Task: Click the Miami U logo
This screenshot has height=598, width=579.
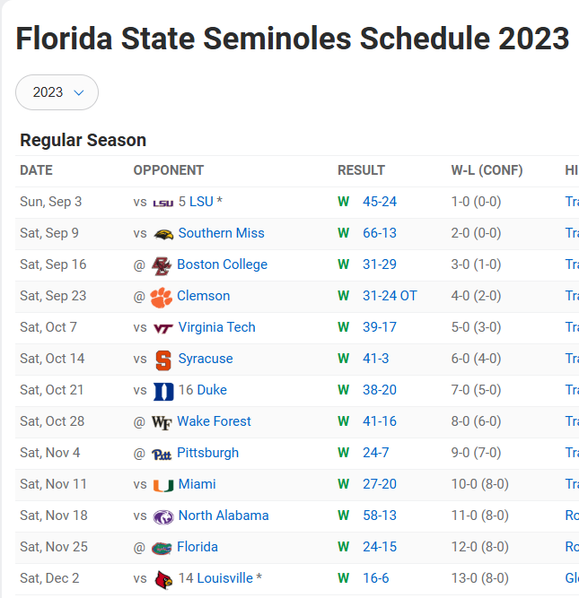Action: pos(163,486)
